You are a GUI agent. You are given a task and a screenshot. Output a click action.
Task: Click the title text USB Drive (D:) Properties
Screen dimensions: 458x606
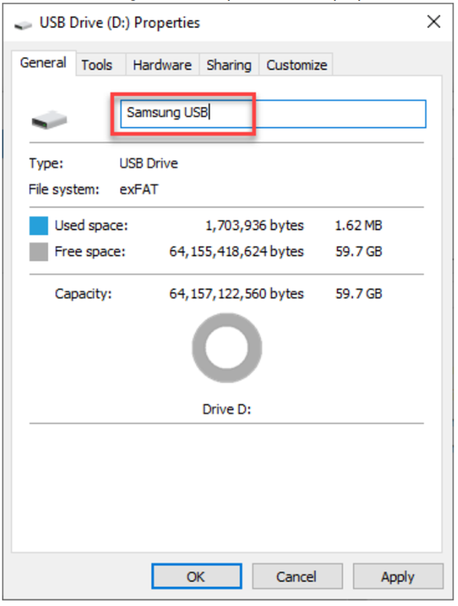tap(121, 23)
